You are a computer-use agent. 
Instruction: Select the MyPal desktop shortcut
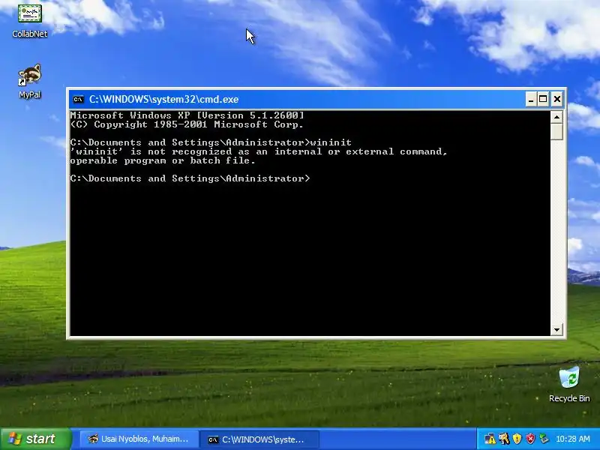pyautogui.click(x=30, y=81)
